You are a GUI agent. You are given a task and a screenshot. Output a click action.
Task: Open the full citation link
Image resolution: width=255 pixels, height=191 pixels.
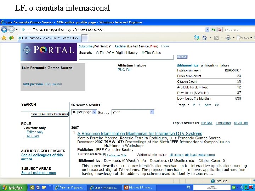[x=176, y=155]
